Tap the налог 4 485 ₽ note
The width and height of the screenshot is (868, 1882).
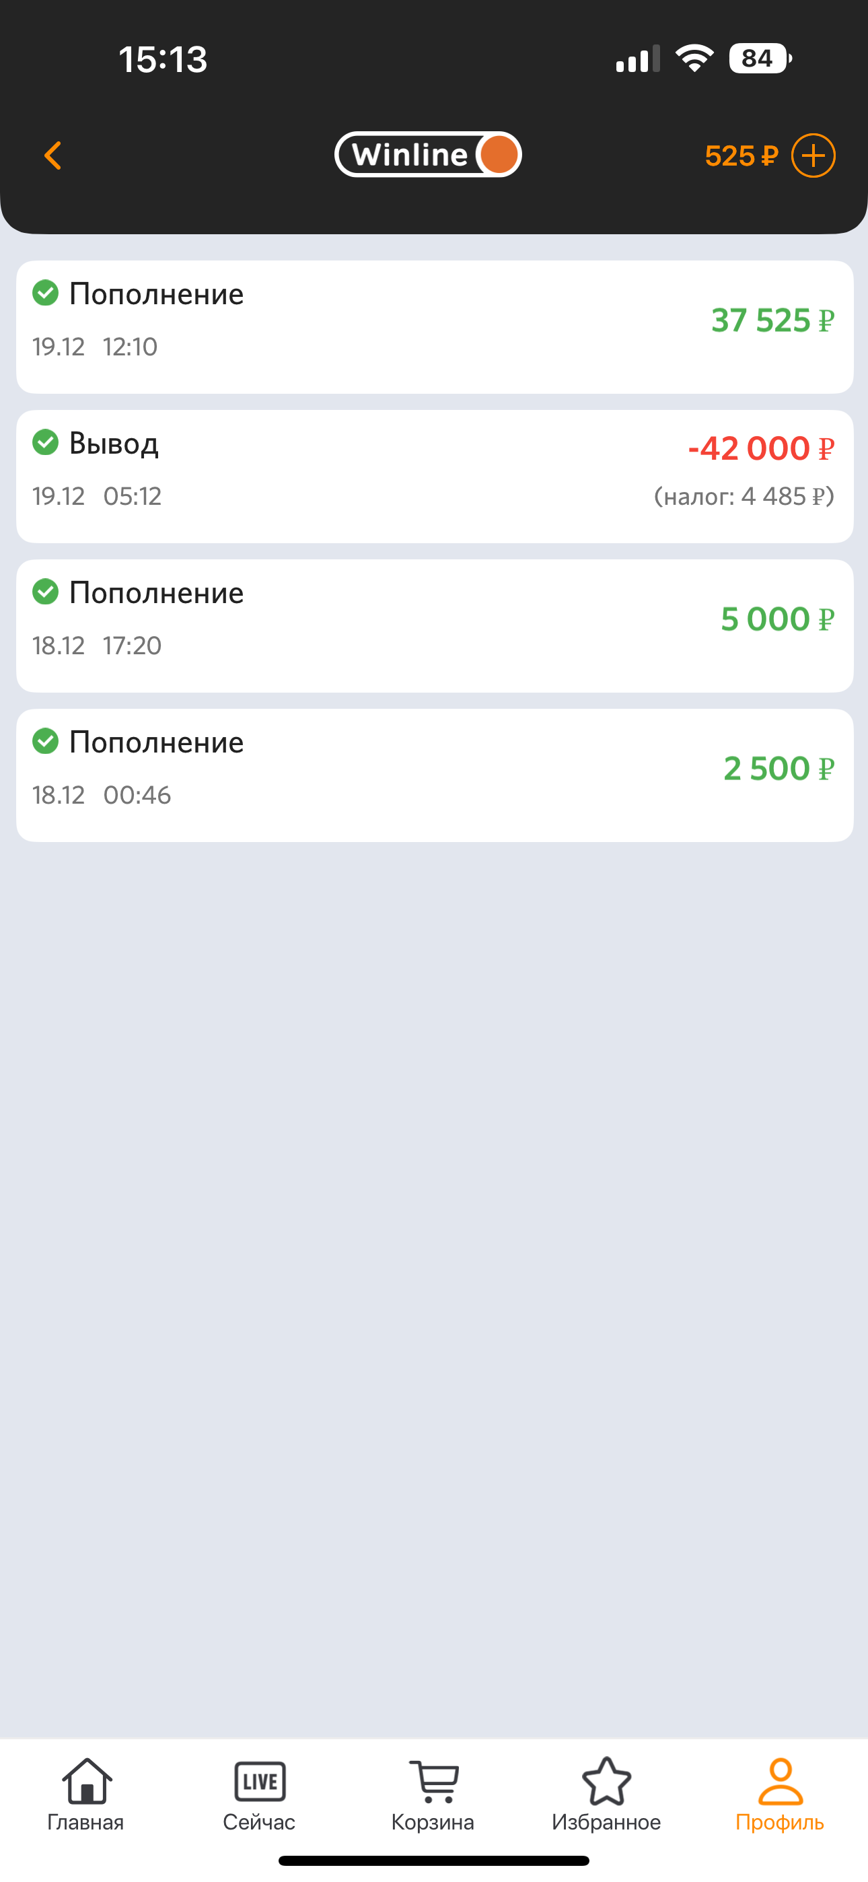pos(744,497)
